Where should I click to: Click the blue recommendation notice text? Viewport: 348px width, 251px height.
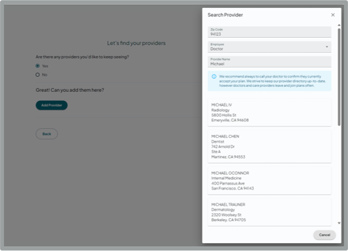272,81
